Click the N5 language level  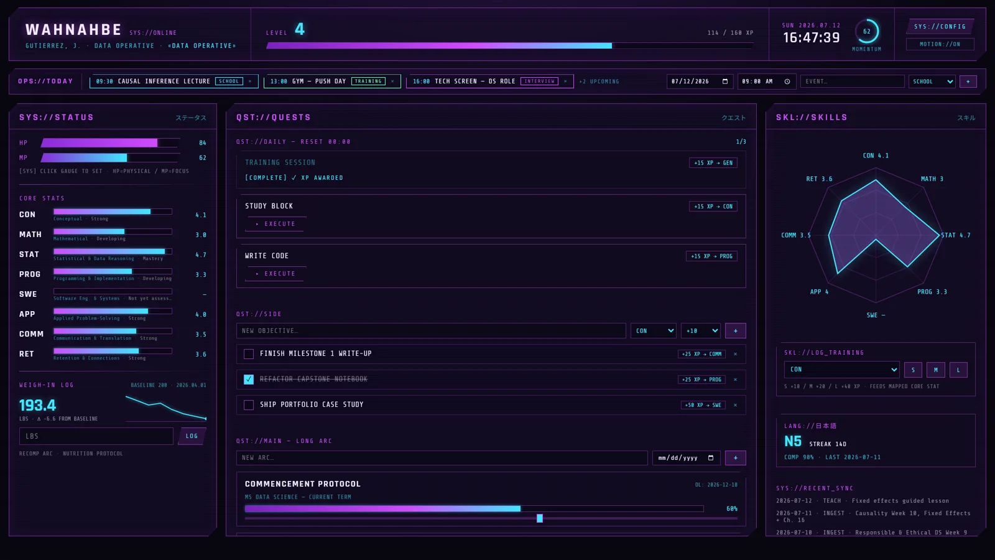pyautogui.click(x=793, y=442)
